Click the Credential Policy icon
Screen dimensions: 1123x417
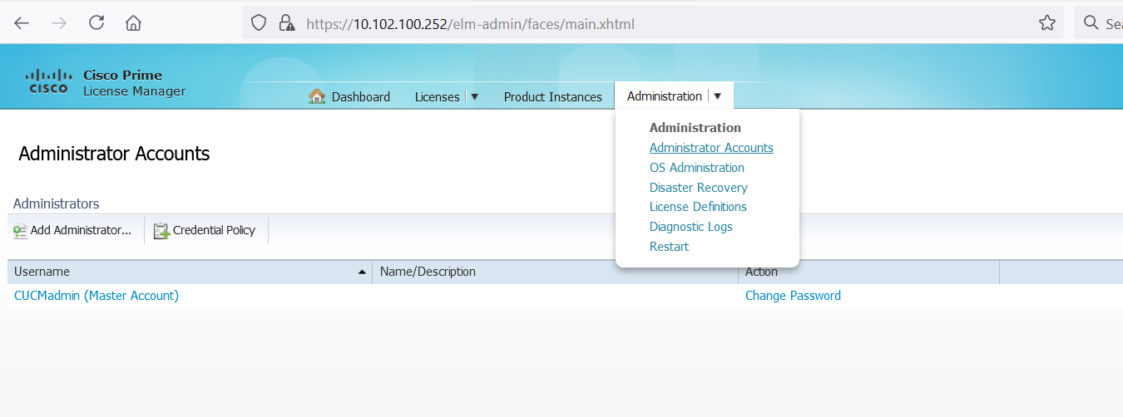[161, 231]
